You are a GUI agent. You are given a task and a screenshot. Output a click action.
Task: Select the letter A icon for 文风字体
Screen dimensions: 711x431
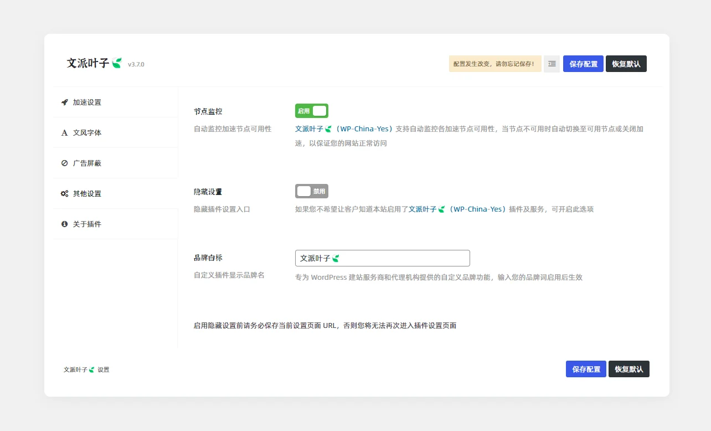(x=64, y=133)
